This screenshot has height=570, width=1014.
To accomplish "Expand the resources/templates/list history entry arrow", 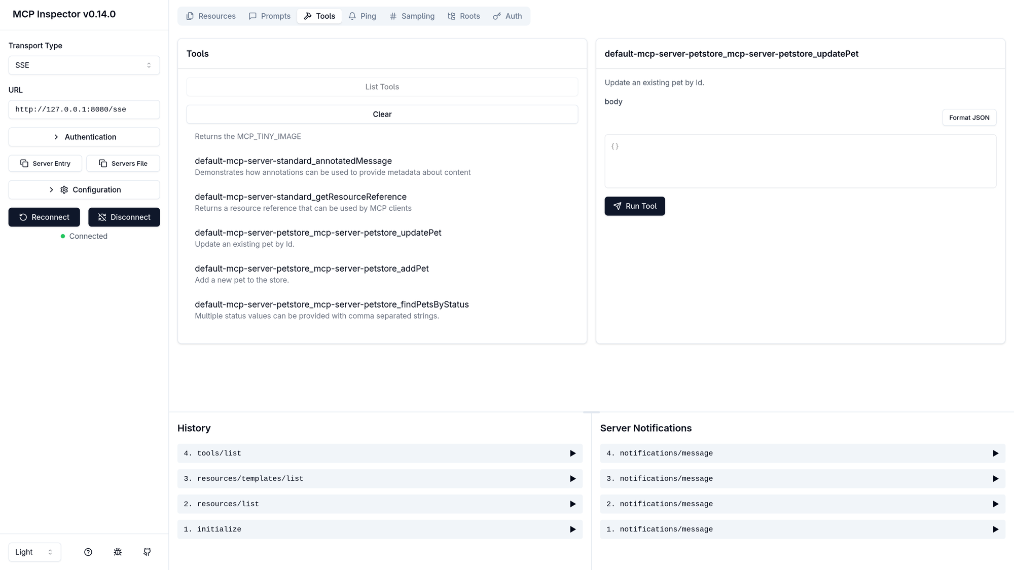I will (572, 479).
